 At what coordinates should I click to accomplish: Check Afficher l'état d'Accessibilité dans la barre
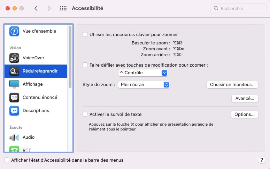pyautogui.click(x=7, y=160)
